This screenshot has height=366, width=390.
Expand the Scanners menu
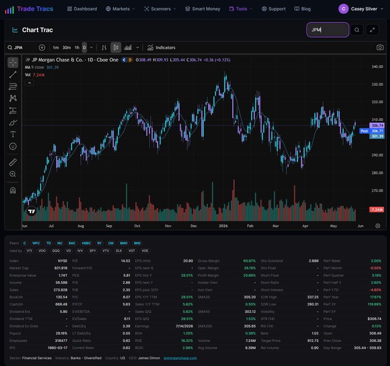click(160, 9)
